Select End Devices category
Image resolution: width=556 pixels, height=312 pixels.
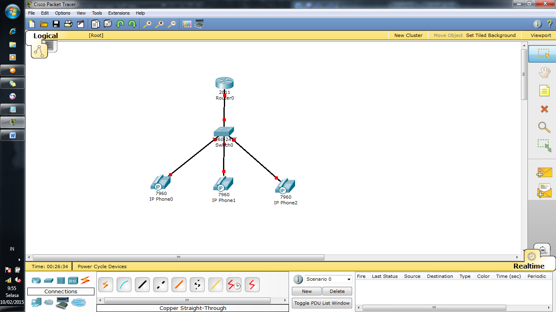point(37,302)
